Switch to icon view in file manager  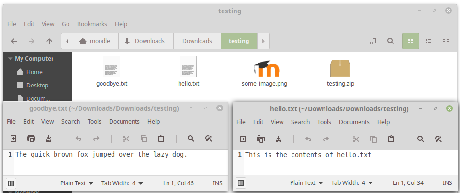410,41
